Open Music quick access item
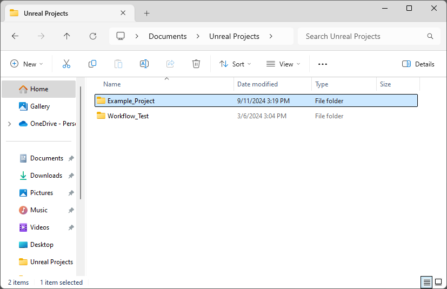447x289 pixels. click(x=34, y=210)
